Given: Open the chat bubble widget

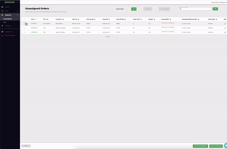Looking at the screenshot, I should [225, 146].
